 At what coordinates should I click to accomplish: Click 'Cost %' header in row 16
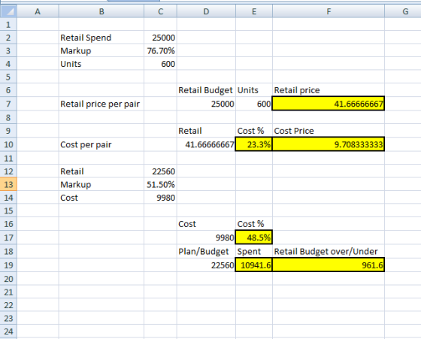point(254,224)
